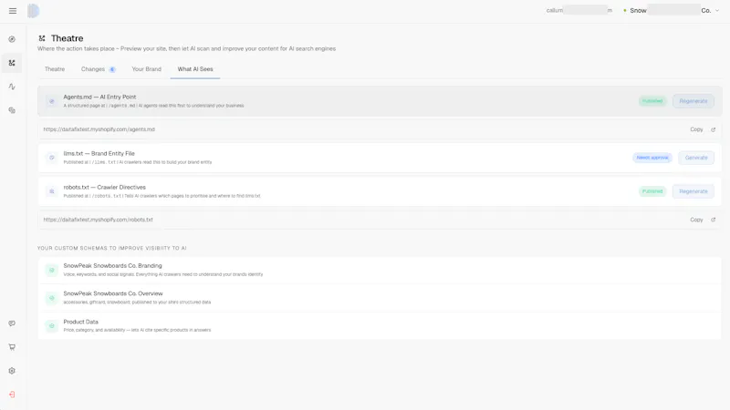Expand the llms.txt — Brand Entity File row
Screen dimensions: 730x410
(380, 158)
